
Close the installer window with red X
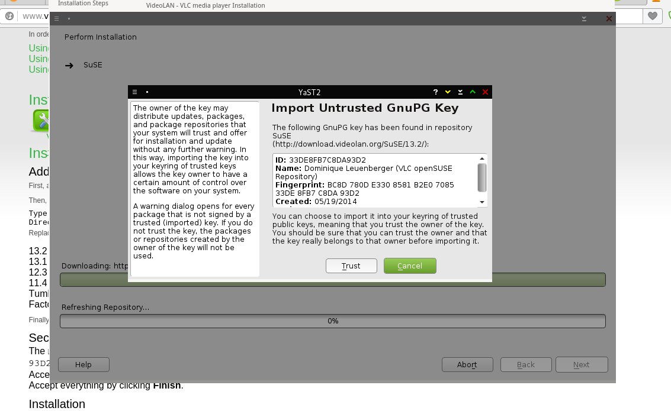[609, 19]
